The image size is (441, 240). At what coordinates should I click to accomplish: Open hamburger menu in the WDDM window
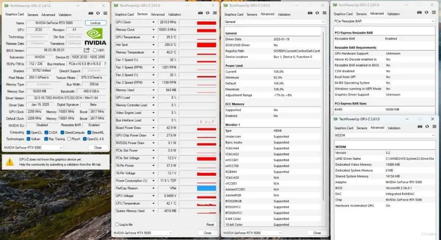pos(433,127)
